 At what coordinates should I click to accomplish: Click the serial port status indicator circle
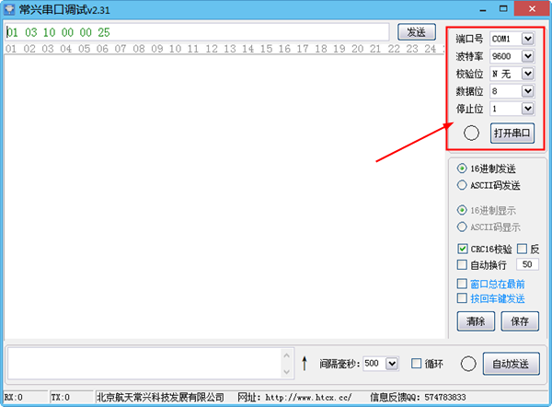(471, 133)
